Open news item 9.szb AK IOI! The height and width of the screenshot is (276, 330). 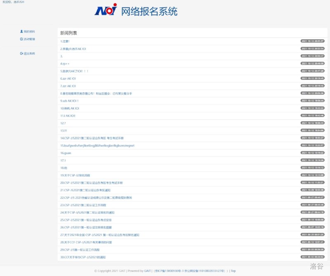[x=69, y=101]
